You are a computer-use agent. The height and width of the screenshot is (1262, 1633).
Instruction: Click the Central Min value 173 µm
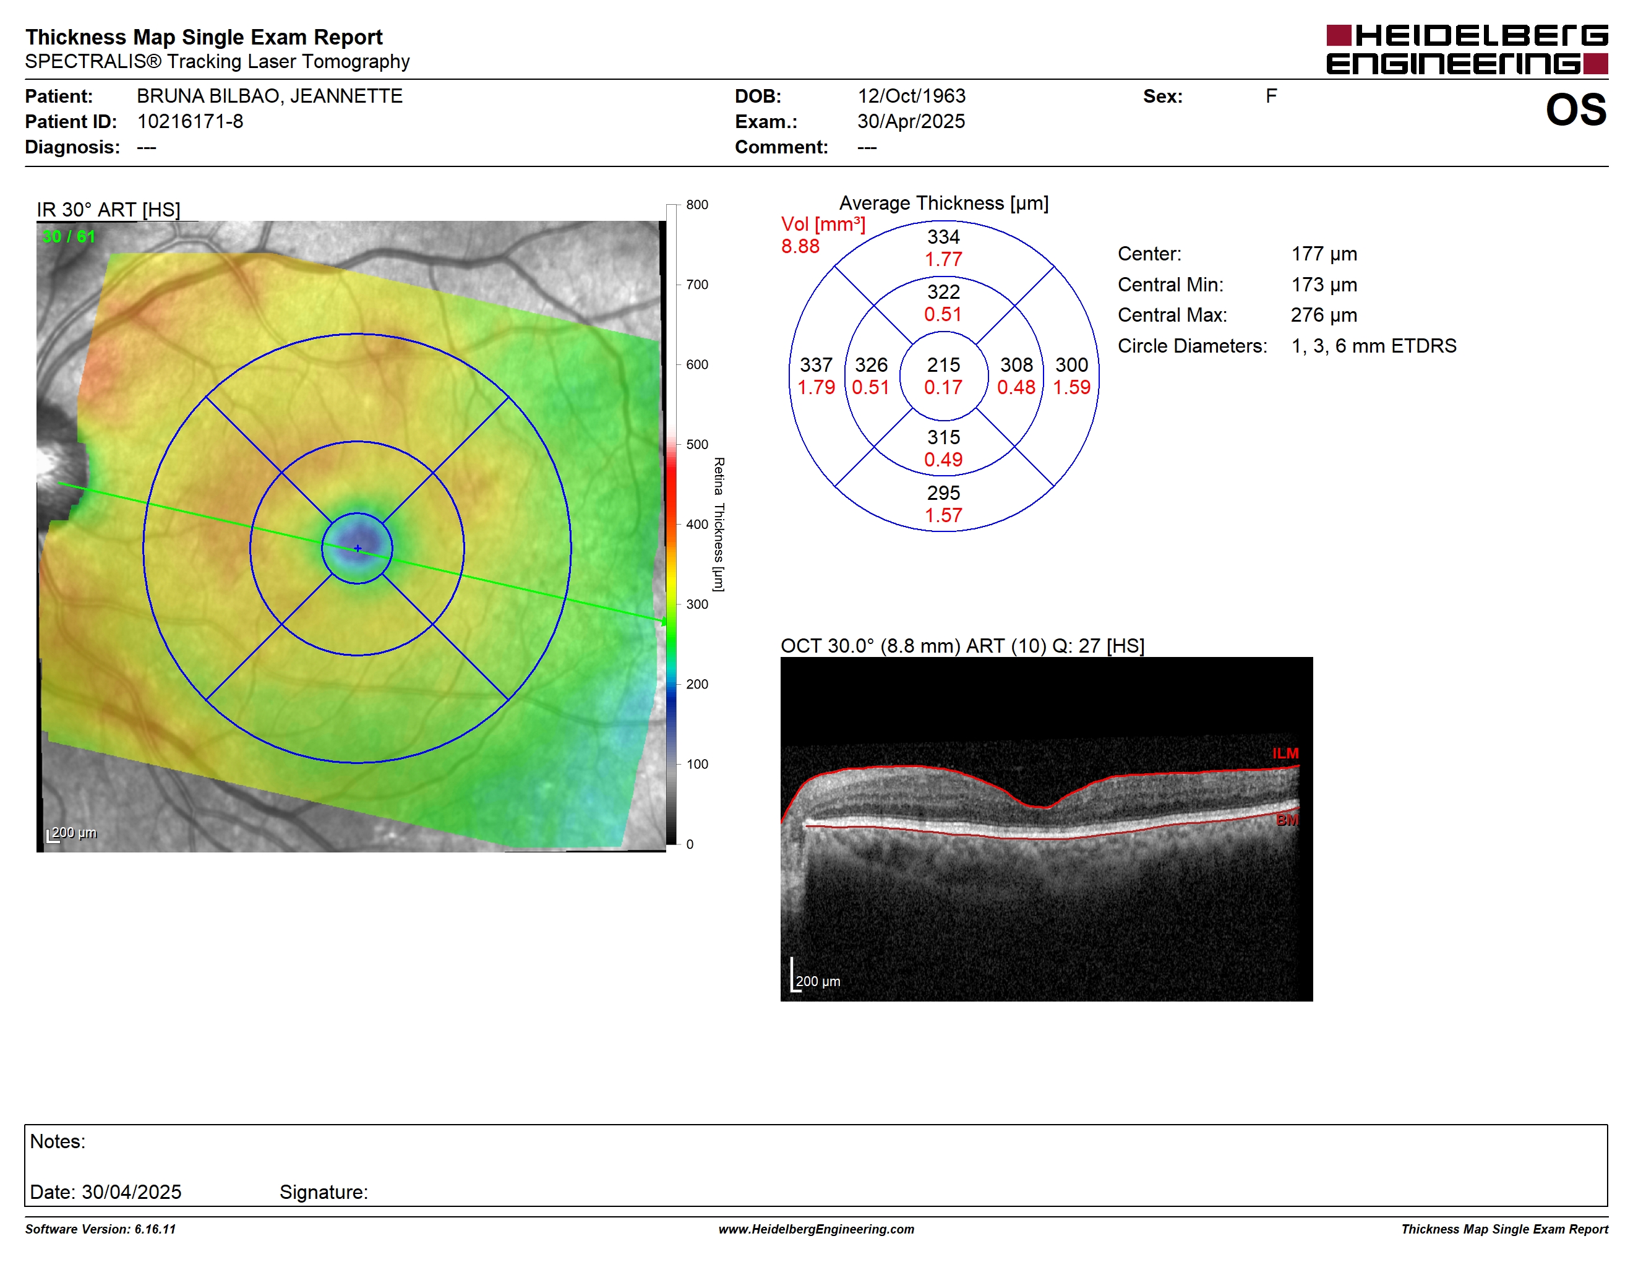point(1324,285)
